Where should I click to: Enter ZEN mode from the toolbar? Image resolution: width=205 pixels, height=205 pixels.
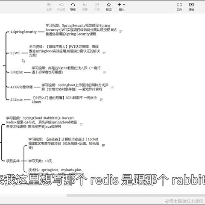point(179,7)
